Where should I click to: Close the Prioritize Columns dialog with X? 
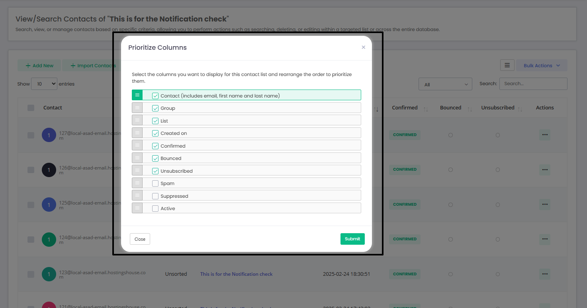(363, 47)
